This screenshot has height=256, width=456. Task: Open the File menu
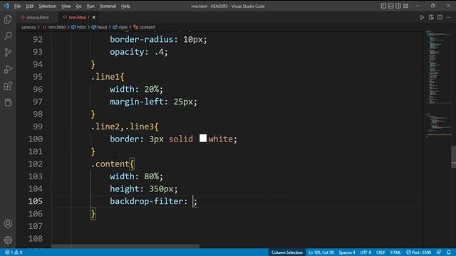click(x=17, y=6)
